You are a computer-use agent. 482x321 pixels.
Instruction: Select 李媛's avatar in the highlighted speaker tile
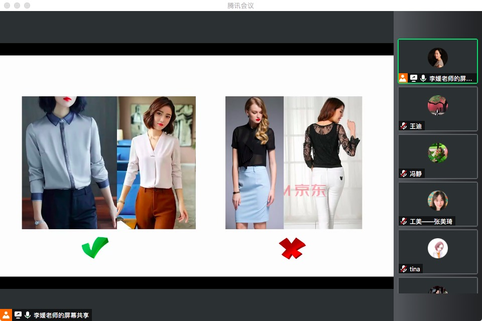coord(437,58)
